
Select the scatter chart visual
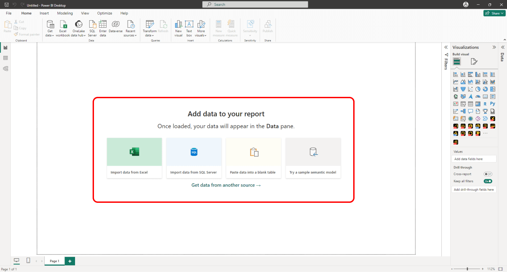pyautogui.click(x=470, y=89)
